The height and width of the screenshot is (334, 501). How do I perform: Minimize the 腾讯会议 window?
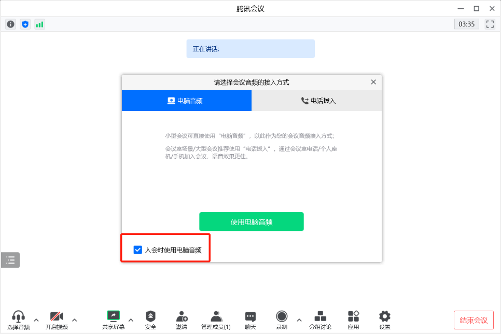tap(461, 9)
